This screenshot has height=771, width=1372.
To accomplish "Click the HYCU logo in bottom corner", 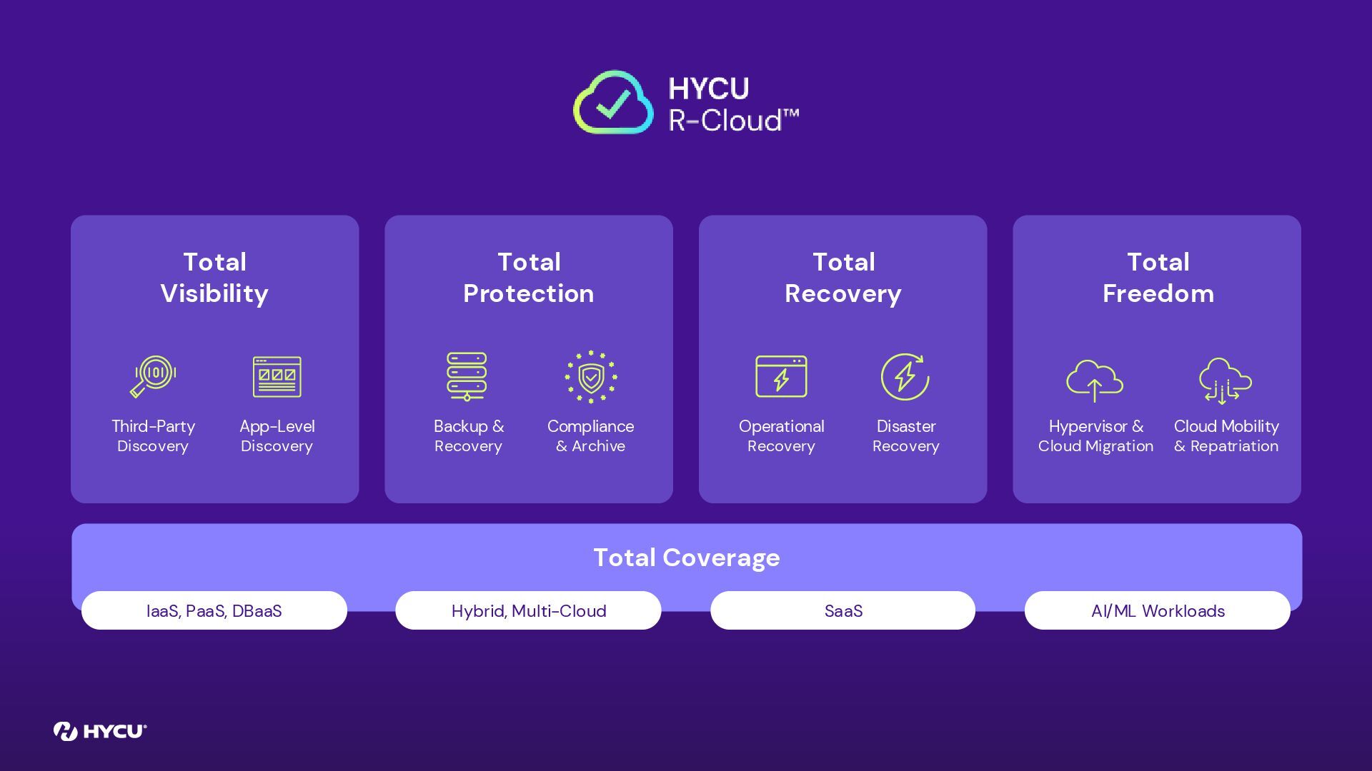I will tap(100, 731).
